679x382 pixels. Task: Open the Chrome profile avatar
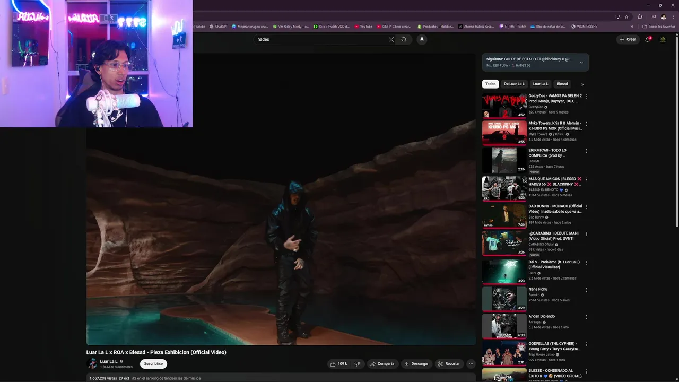(663, 16)
